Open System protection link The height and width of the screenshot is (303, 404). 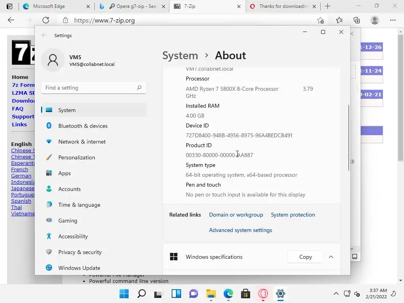coord(293,215)
